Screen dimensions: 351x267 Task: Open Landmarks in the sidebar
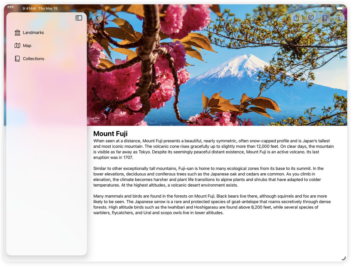pyautogui.click(x=47, y=32)
